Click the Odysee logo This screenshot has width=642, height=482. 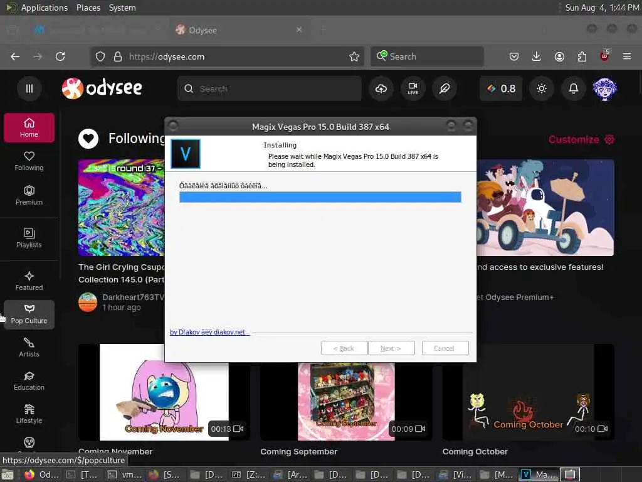click(102, 88)
